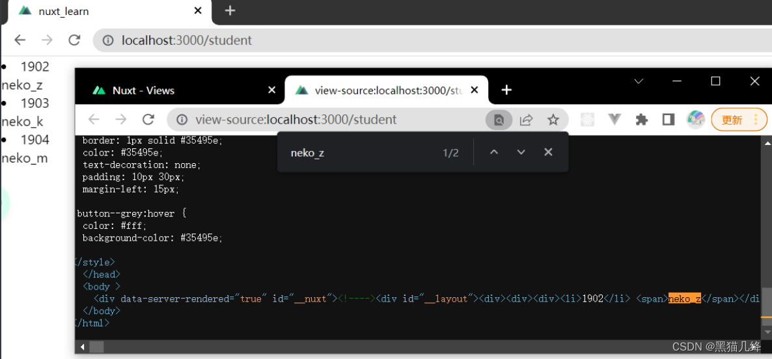
Task: Close the find bar
Action: [548, 152]
